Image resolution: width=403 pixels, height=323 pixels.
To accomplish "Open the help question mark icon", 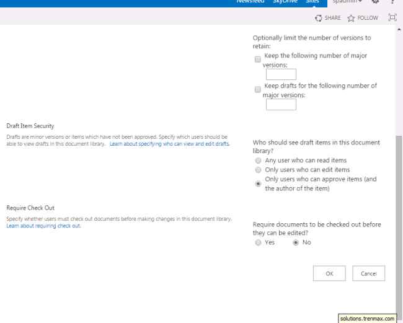I will point(392,1).
